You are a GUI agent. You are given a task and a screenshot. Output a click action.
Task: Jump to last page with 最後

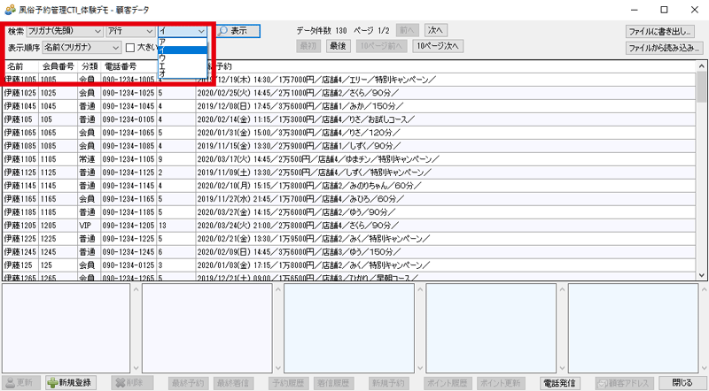point(338,45)
